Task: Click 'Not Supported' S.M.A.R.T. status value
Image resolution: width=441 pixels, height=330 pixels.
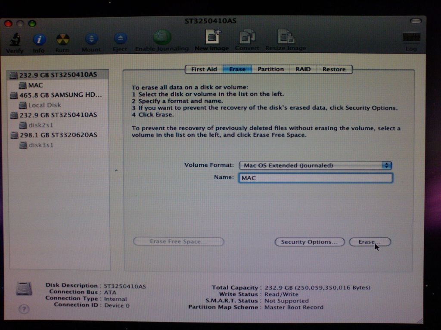Action: pos(286,301)
